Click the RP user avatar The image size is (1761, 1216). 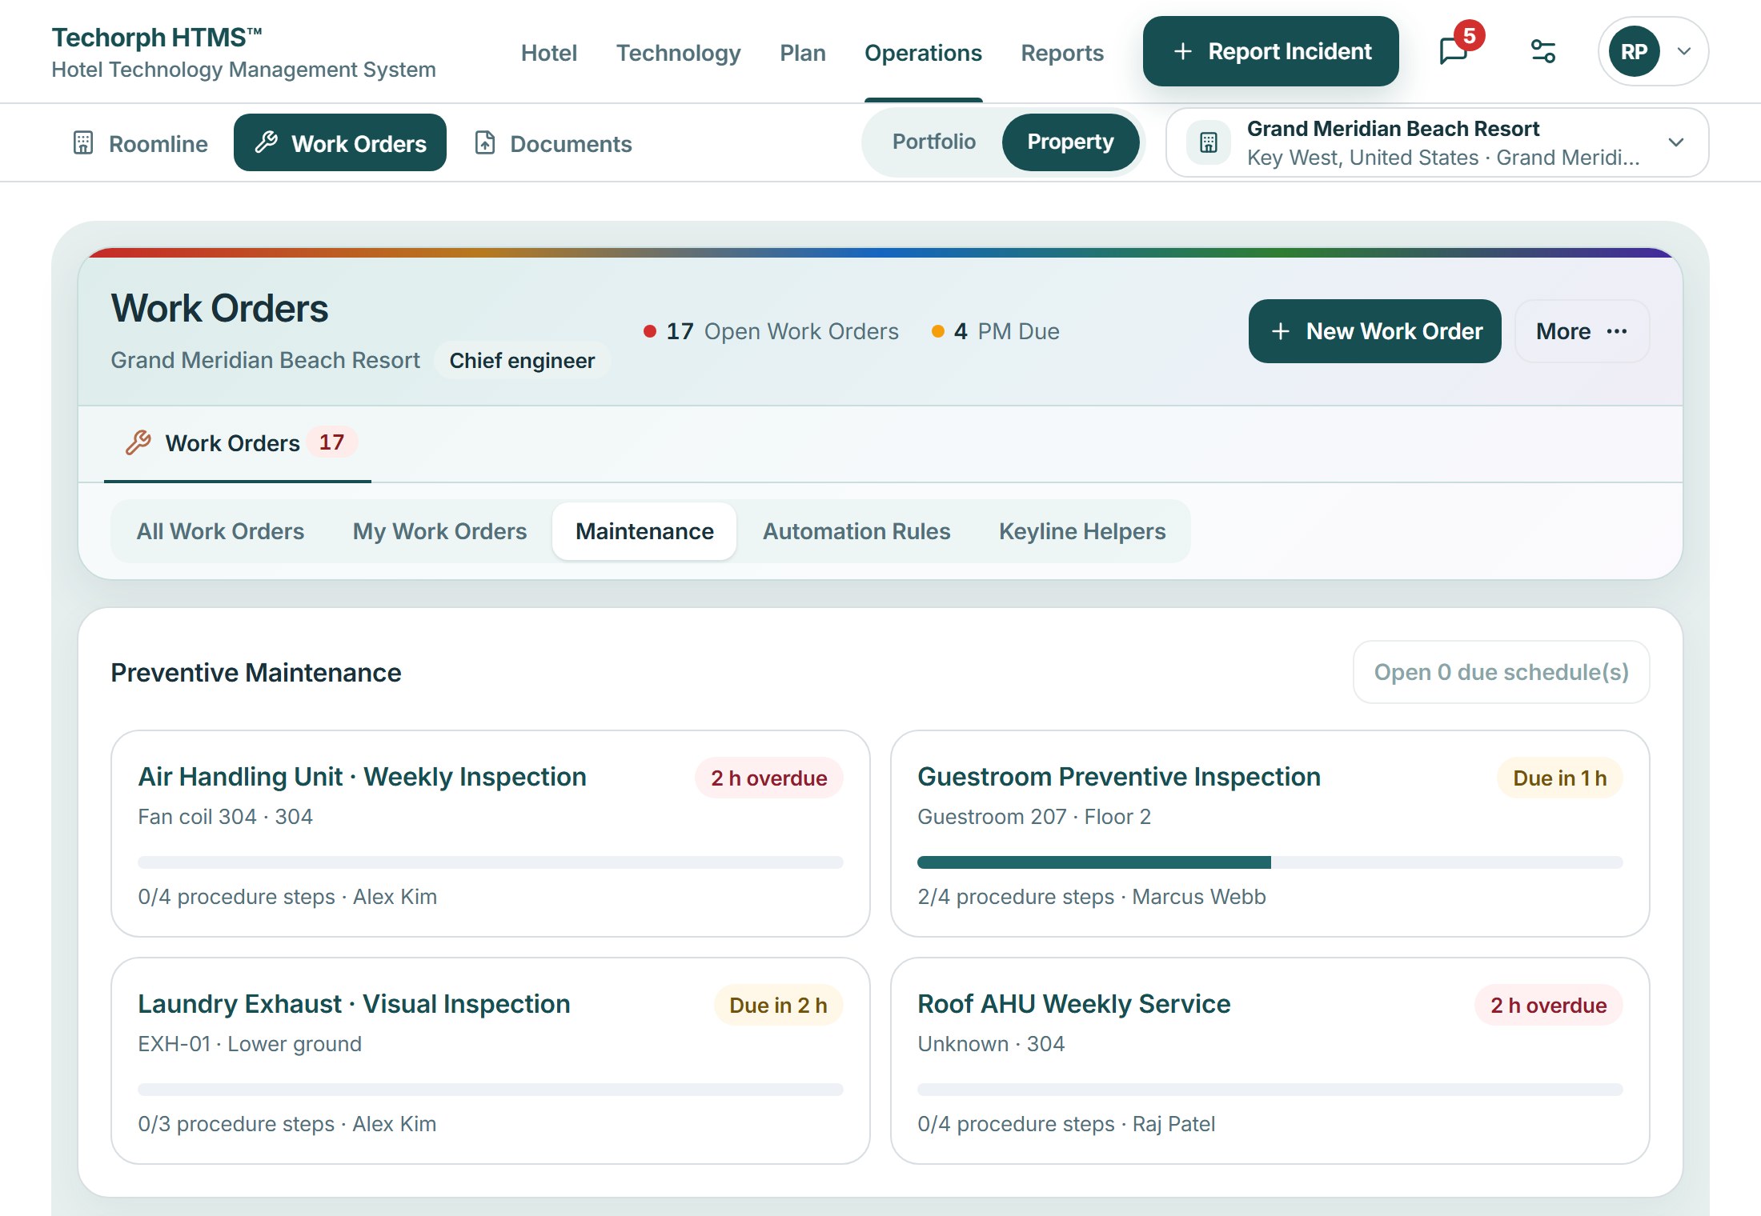coord(1634,51)
